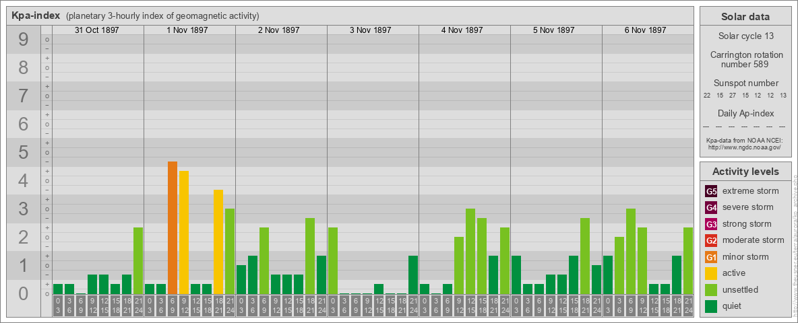
Task: Click the green bar for 1 Nov 21-24h
Action: 230,252
